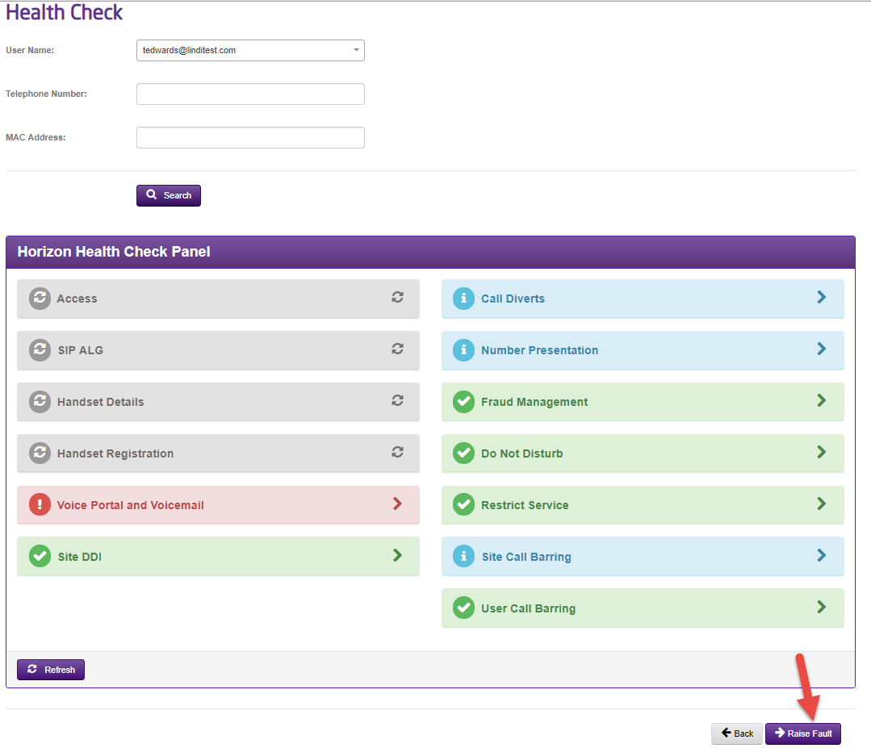The width and height of the screenshot is (871, 748).
Task: Click the Access row label
Action: 77,299
